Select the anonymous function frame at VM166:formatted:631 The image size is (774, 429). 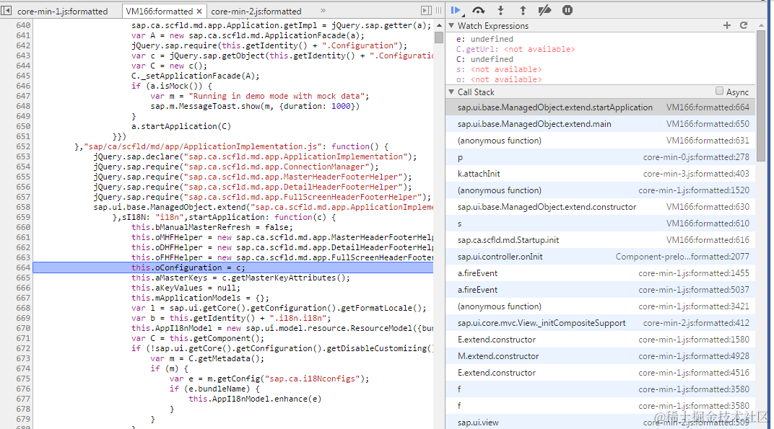[600, 141]
